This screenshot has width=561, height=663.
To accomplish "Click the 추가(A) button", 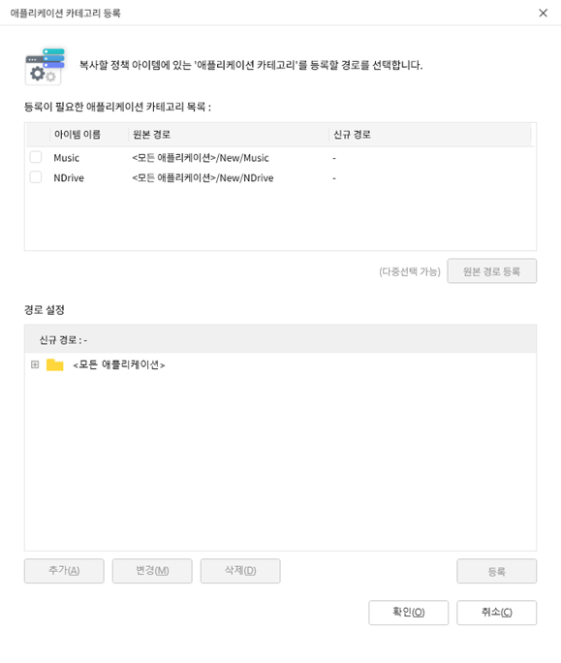I will coord(64,571).
